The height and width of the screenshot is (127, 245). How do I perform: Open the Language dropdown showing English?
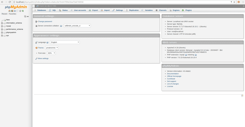click(x=65, y=42)
